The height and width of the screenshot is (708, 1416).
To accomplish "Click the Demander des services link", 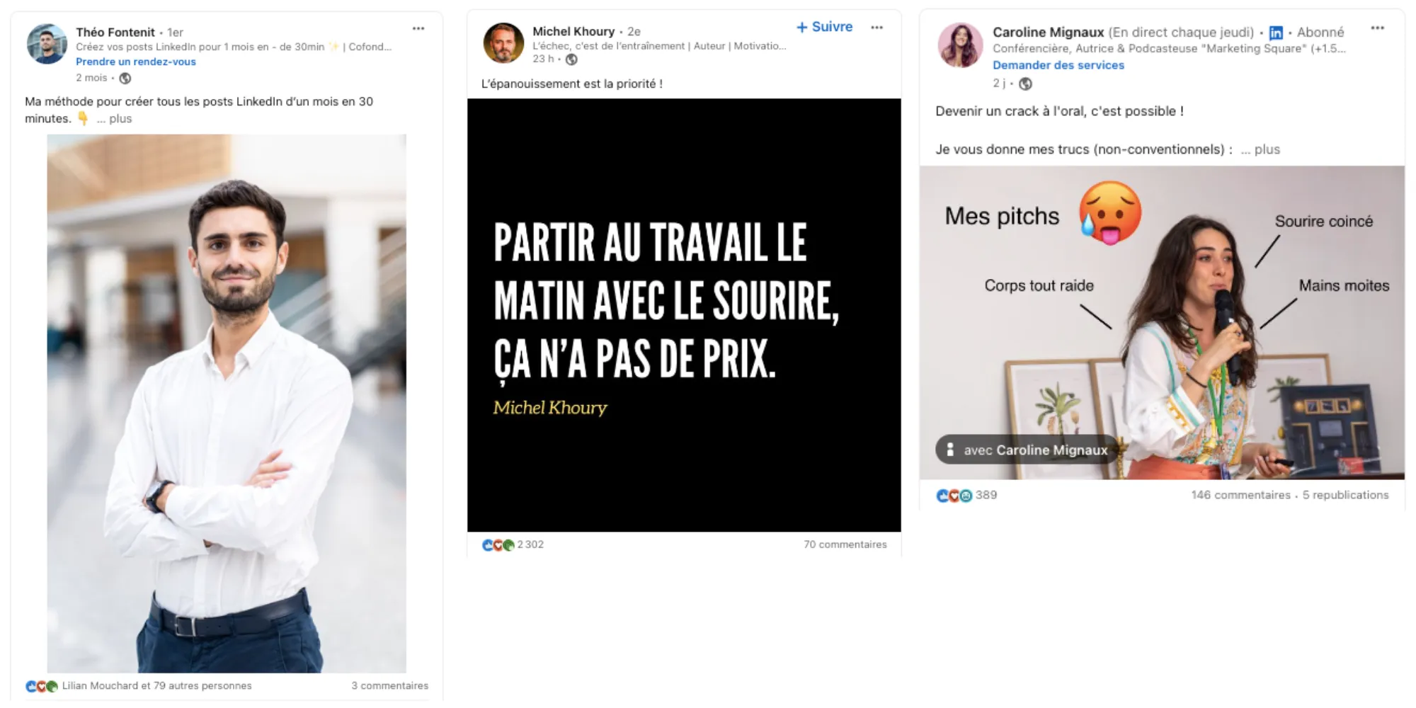I will [x=1058, y=65].
